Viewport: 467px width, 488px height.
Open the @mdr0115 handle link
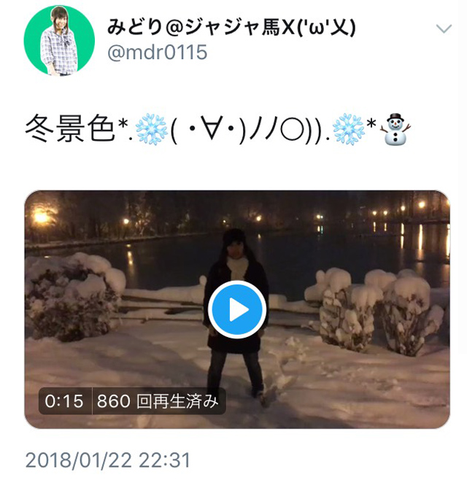point(157,52)
